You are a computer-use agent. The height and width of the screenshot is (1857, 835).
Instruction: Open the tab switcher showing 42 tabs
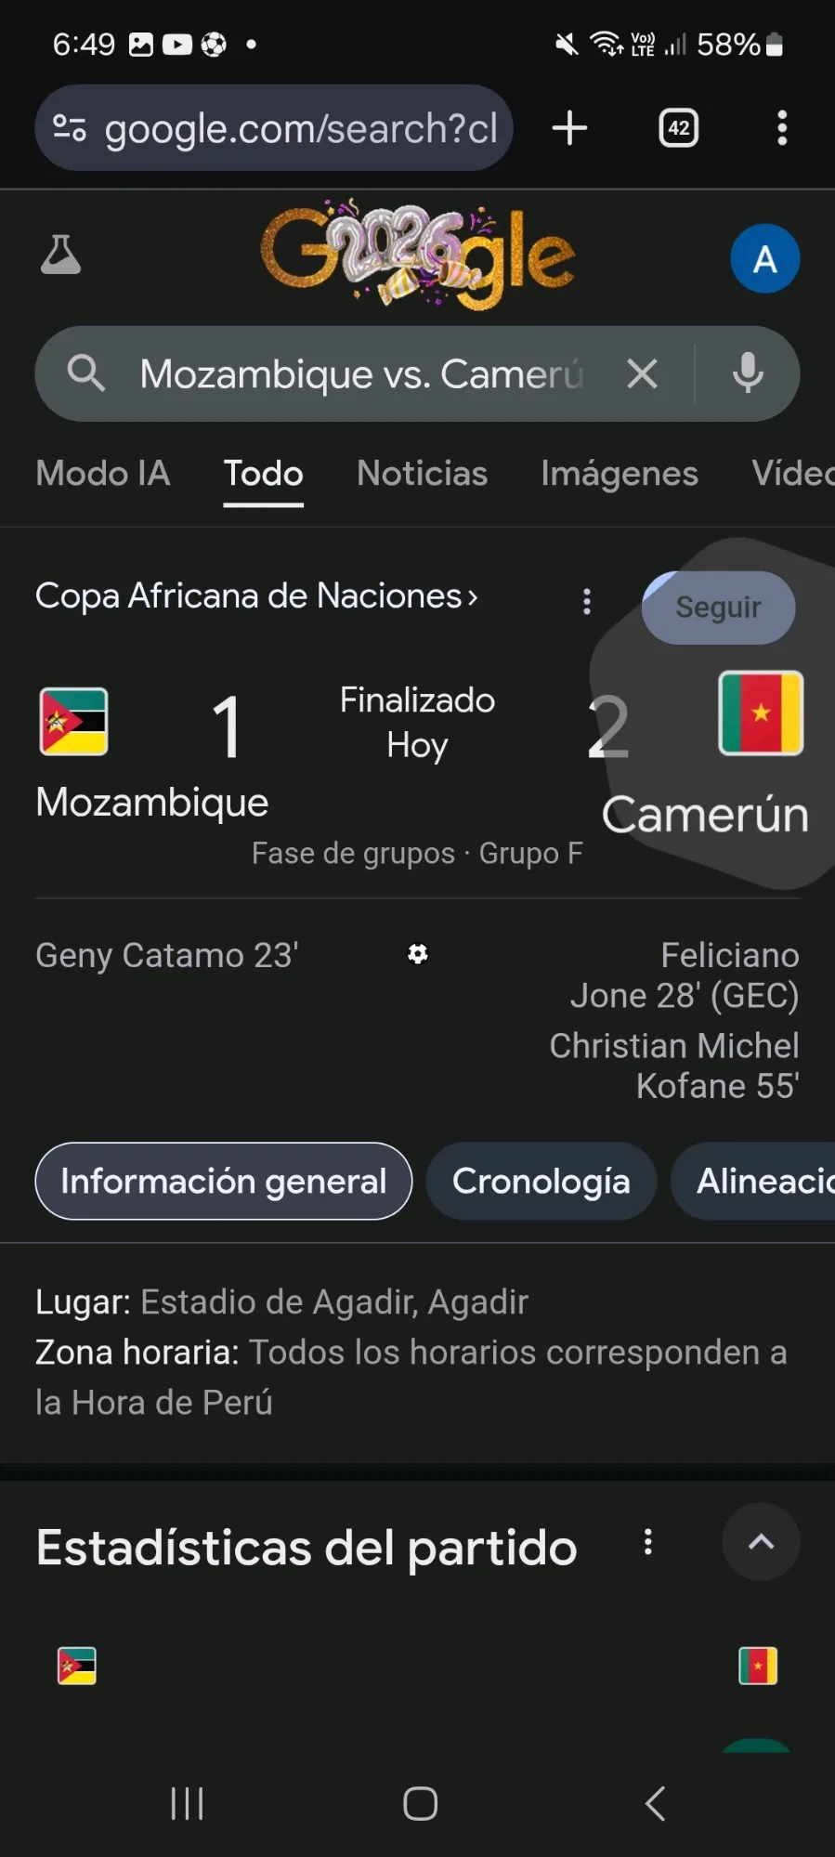[x=679, y=127]
